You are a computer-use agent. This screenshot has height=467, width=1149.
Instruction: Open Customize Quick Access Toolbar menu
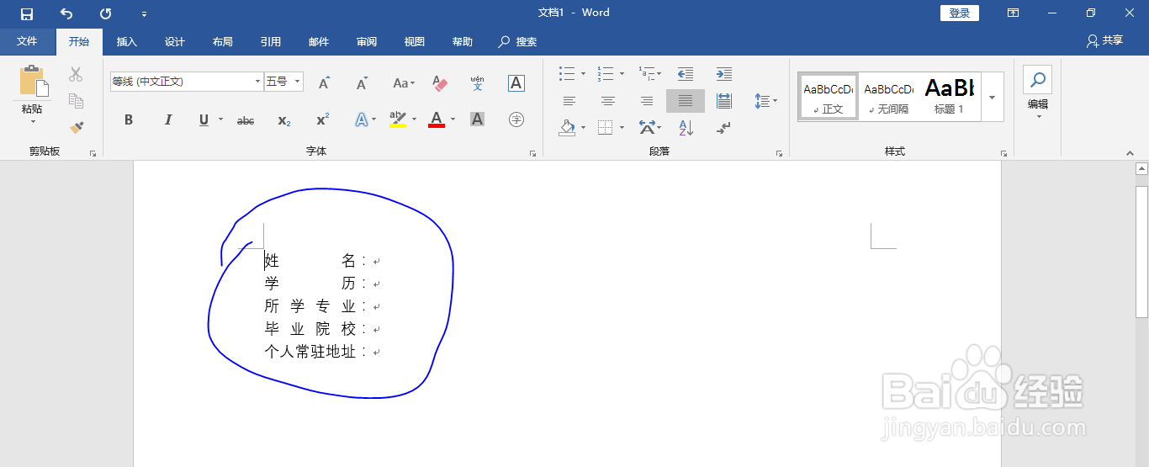(144, 14)
